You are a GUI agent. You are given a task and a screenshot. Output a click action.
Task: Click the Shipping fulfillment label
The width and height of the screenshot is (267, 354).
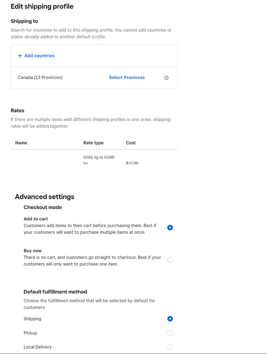coord(33,319)
